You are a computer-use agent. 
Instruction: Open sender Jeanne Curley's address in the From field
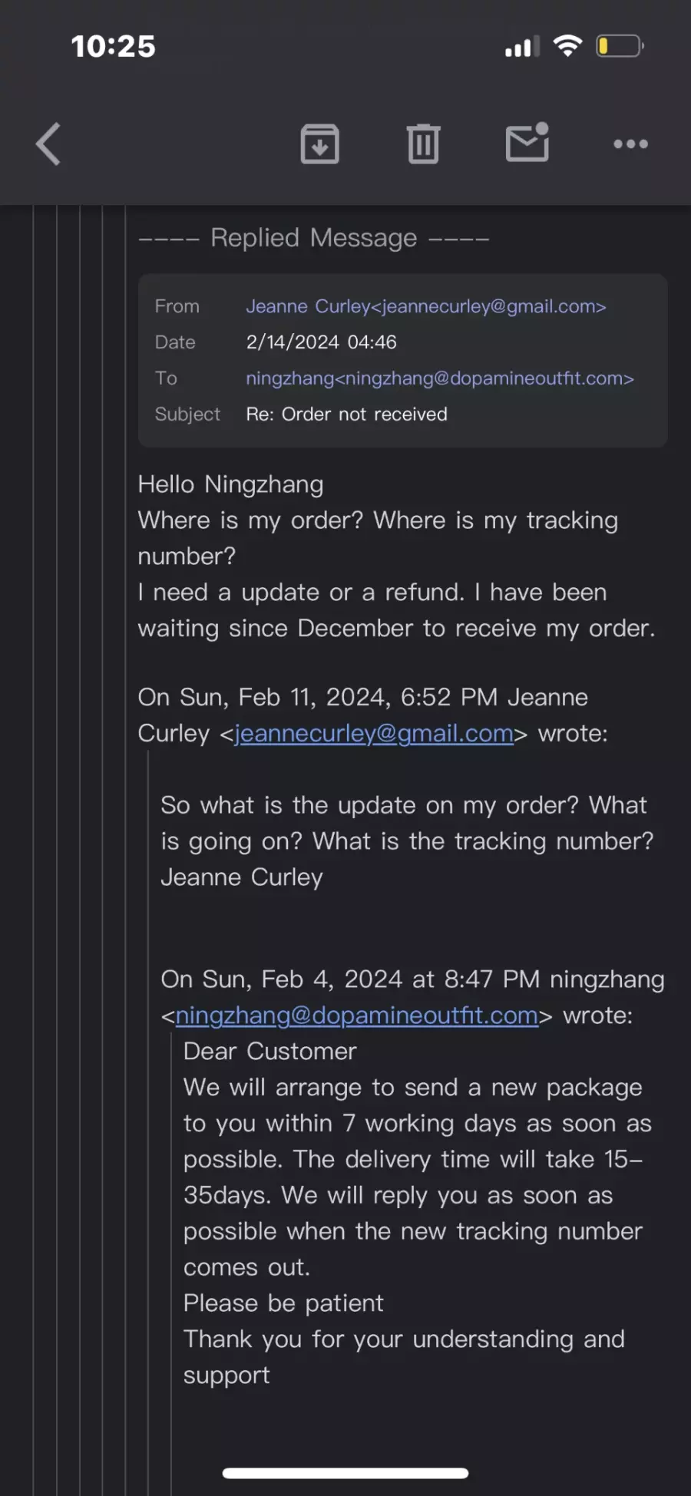426,306
